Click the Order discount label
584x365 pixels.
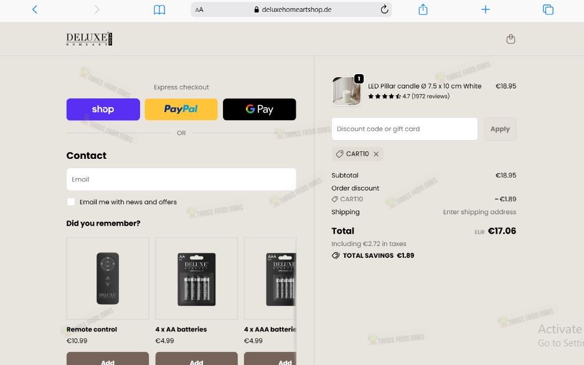(356, 188)
